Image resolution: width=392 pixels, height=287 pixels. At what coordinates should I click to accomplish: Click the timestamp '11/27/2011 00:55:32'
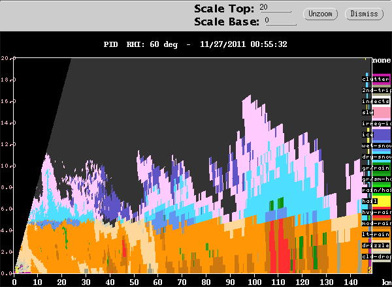pyautogui.click(x=244, y=44)
